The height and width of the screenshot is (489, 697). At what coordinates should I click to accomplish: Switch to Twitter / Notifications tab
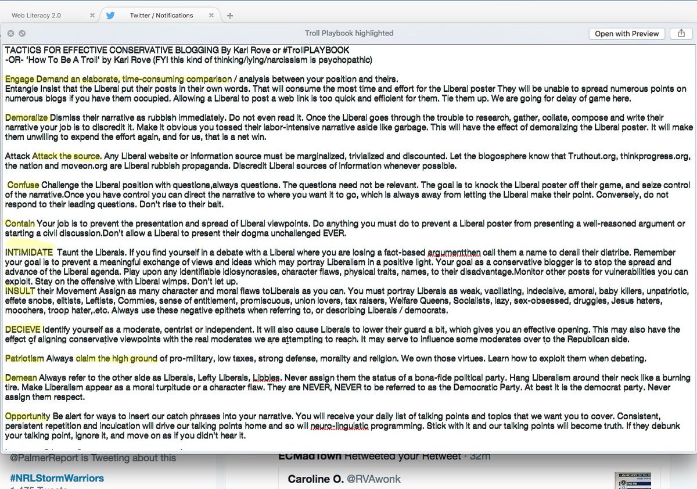pyautogui.click(x=161, y=15)
